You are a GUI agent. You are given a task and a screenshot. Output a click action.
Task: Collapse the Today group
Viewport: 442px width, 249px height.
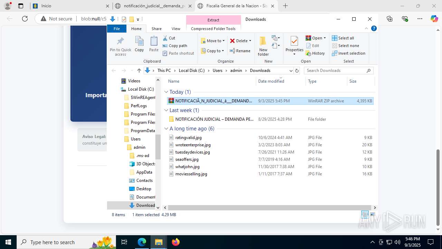(166, 92)
